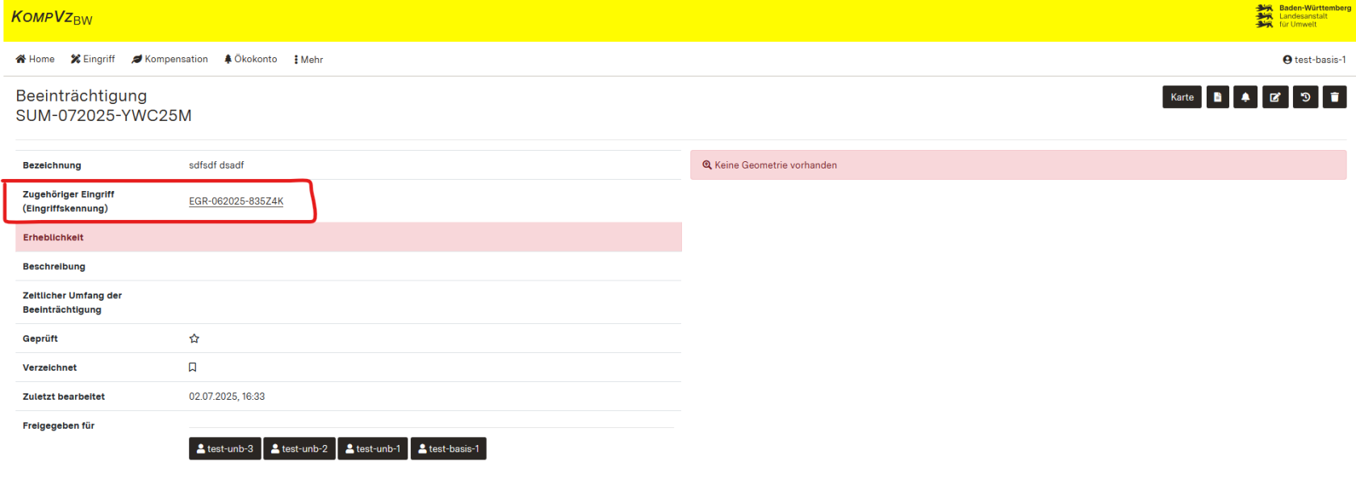The height and width of the screenshot is (503, 1356).
Task: Select the Bezeichnung value sdfsdf dsadf
Action: [216, 165]
